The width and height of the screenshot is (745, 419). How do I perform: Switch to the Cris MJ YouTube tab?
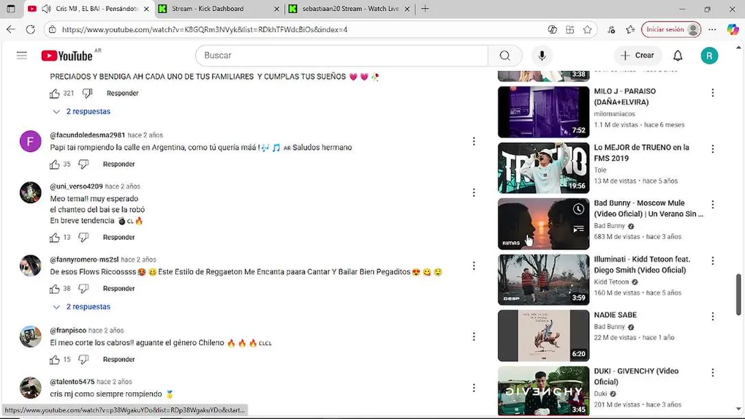[88, 9]
